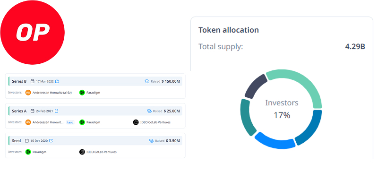
Task: Click the coins icon next to Raised $25.00M
Action: tap(149, 111)
